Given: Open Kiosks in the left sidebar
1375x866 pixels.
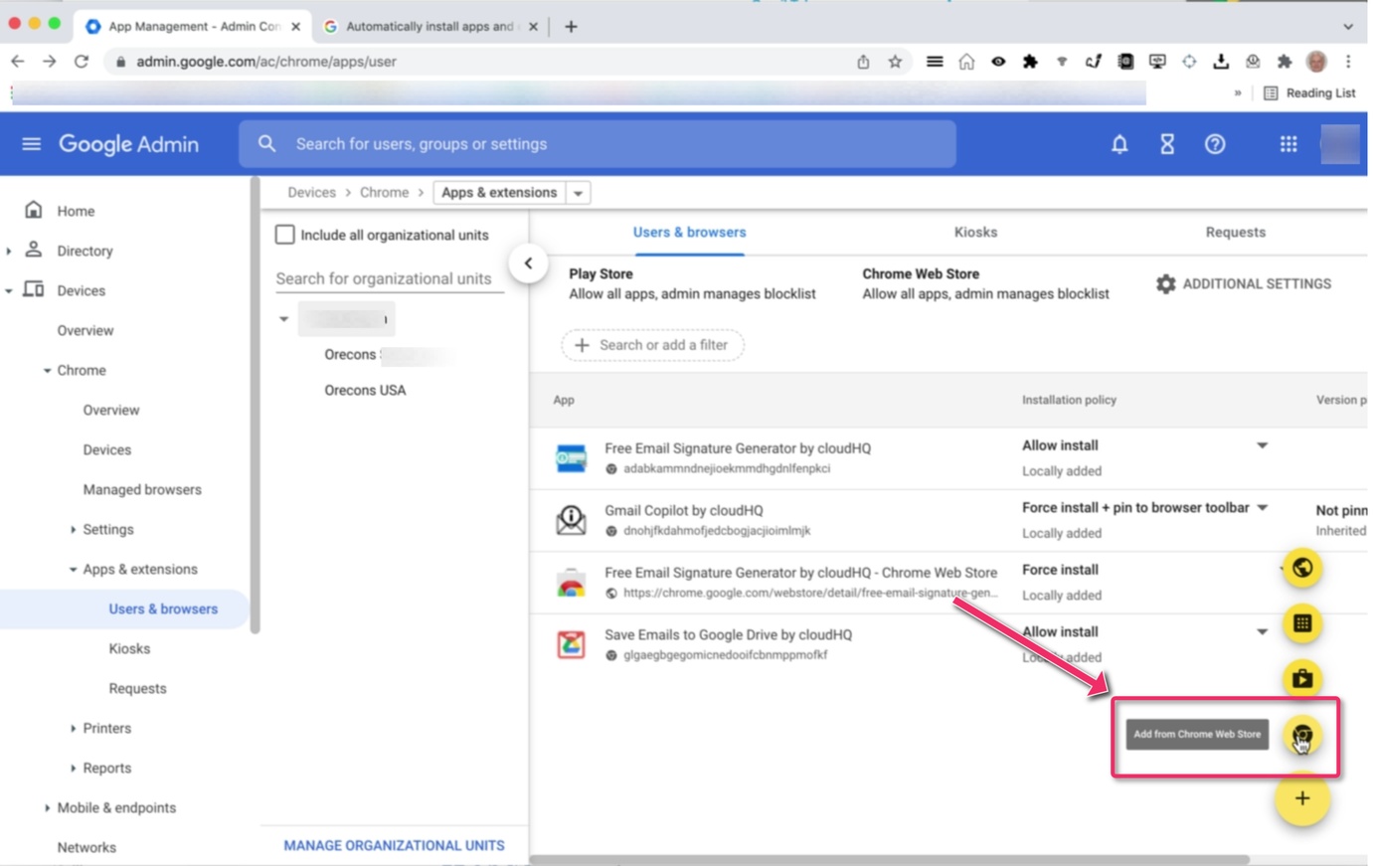Looking at the screenshot, I should (129, 648).
